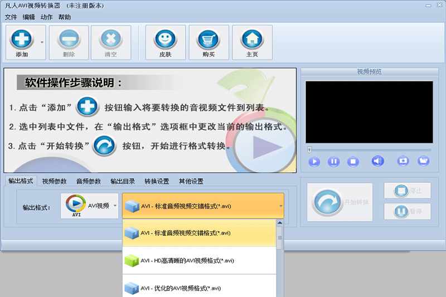Click the video preview seek slider
Screen dimensions: 446x297
tap(369, 150)
